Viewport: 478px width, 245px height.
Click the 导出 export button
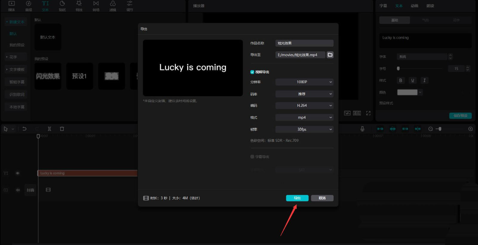tap(297, 198)
